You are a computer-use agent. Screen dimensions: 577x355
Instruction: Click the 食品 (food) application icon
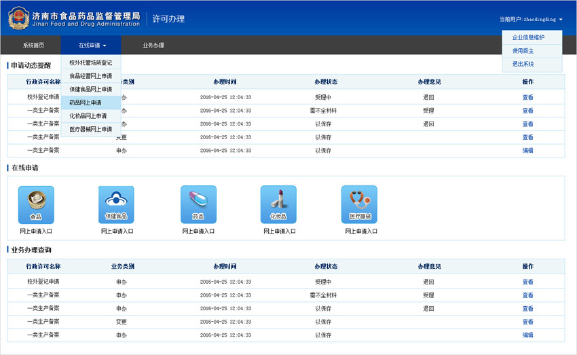tap(36, 204)
